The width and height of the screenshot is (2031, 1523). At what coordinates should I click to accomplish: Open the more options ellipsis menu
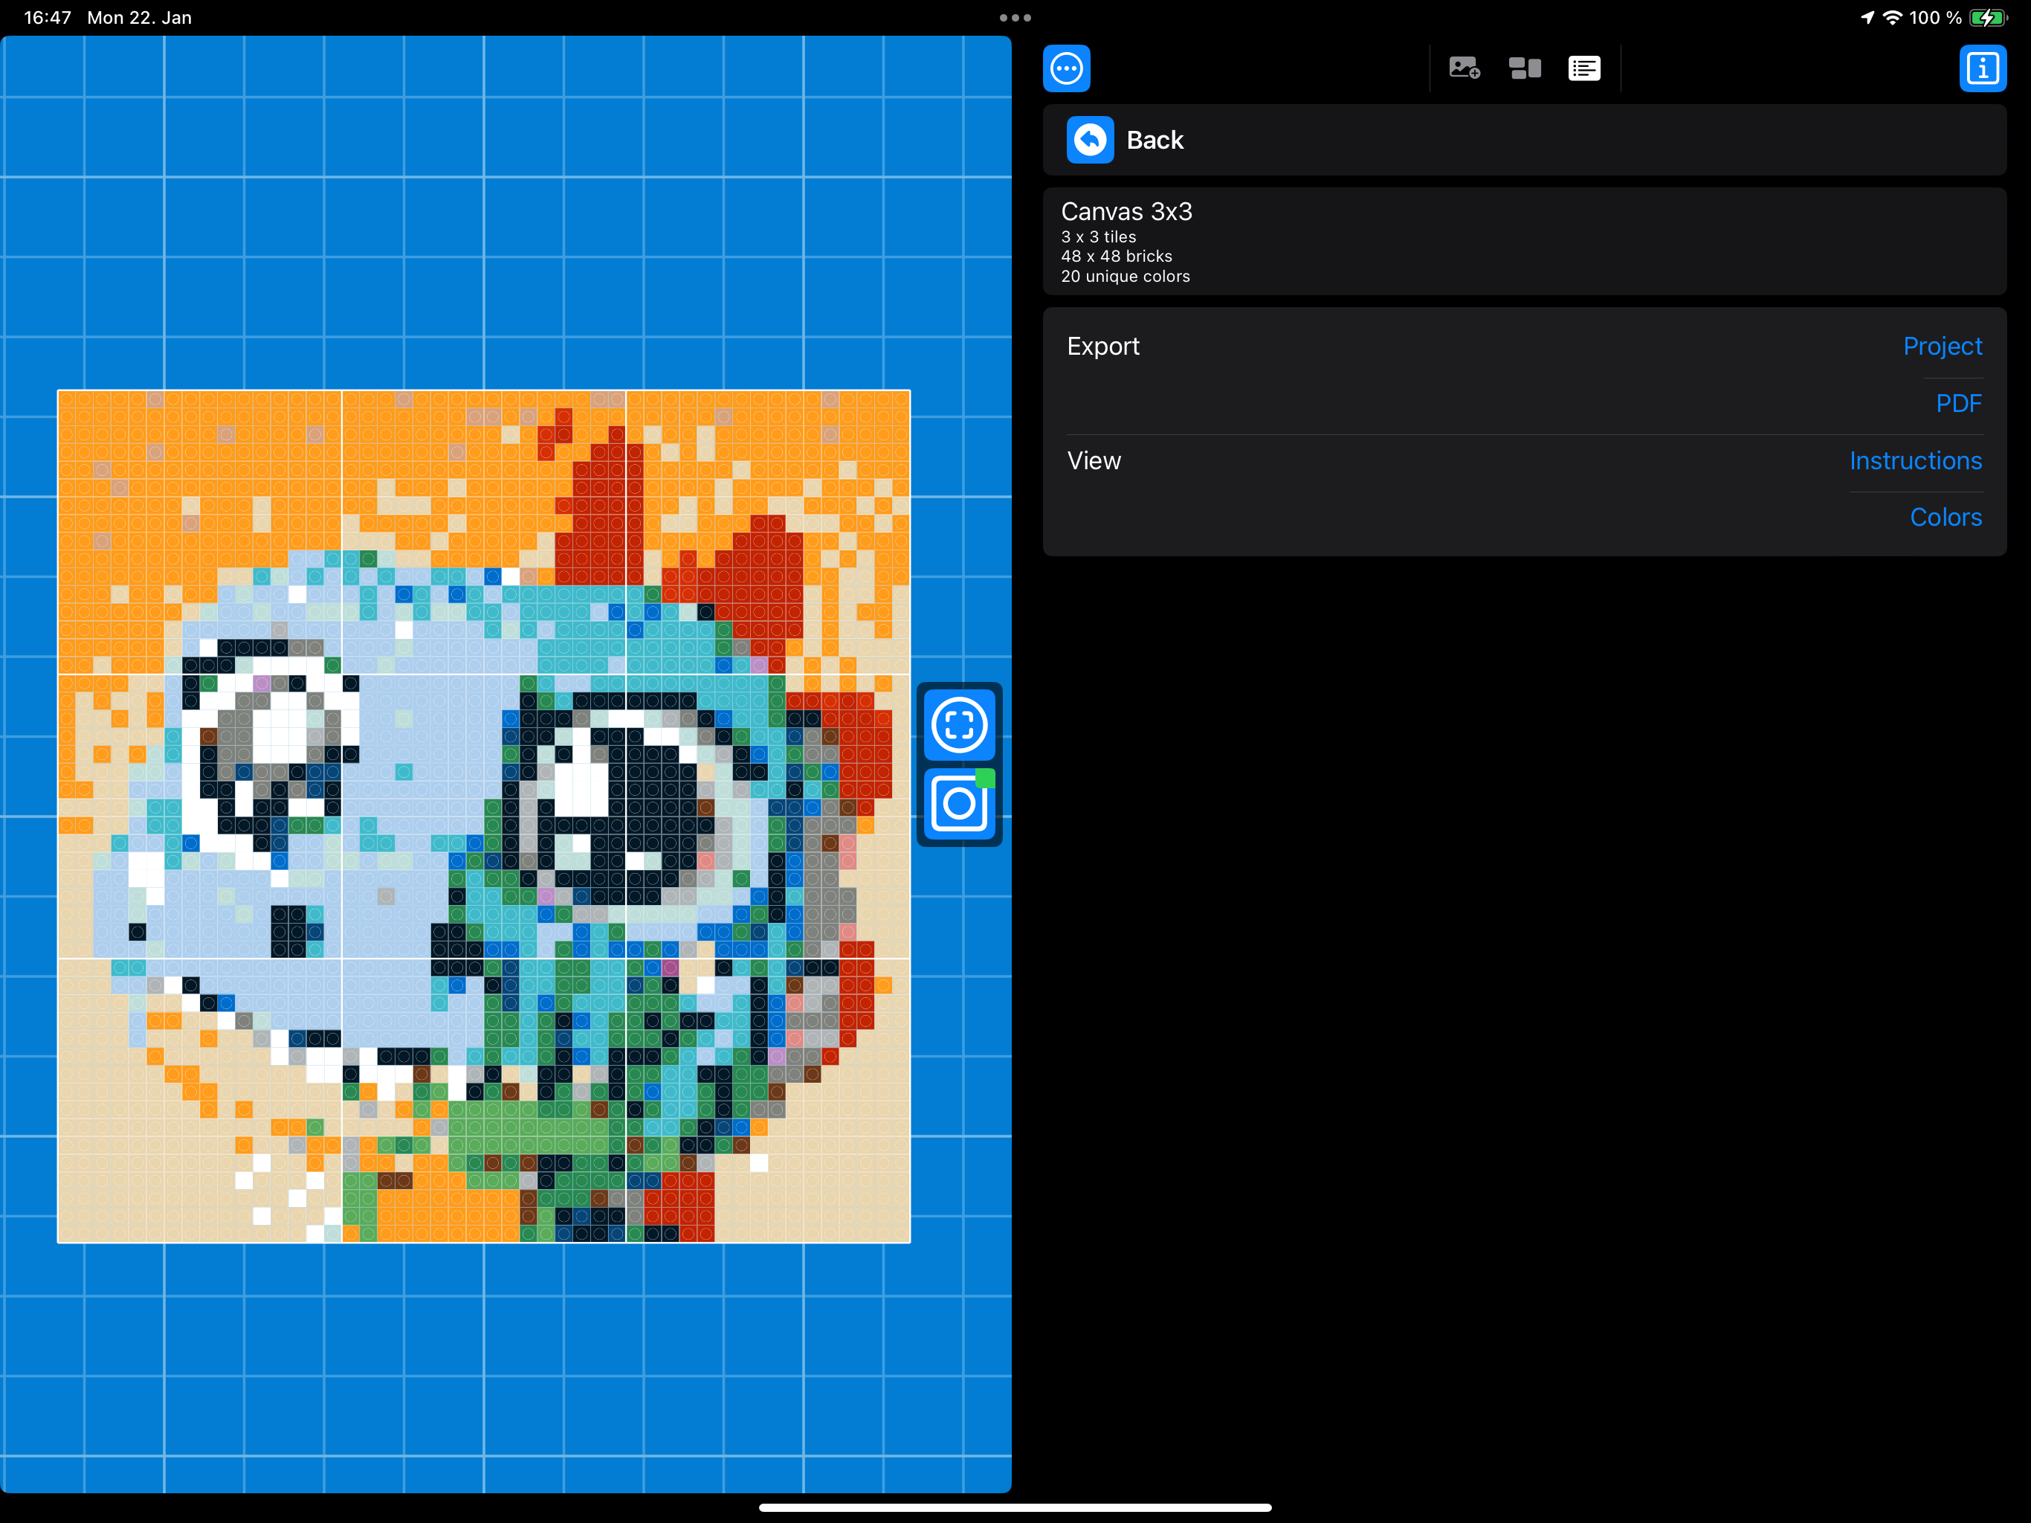click(x=1066, y=68)
